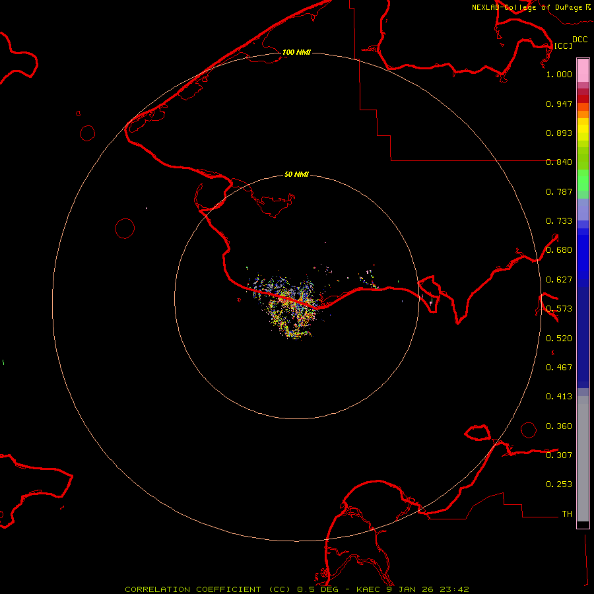Screen dimensions: 594x594
Task: Click the black TH swatch at scale bottom
Action: click(583, 524)
